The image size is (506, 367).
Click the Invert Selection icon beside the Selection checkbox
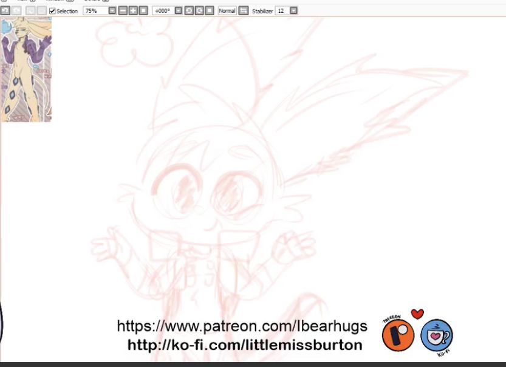pyautogui.click(x=42, y=11)
